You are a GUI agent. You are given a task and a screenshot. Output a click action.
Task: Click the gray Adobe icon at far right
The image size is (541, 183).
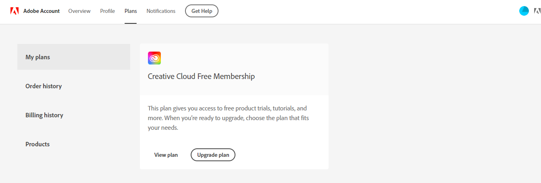coord(537,11)
